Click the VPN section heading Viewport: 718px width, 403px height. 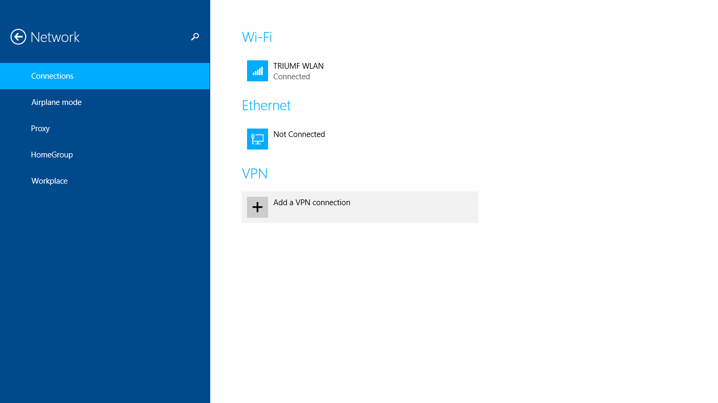point(255,174)
